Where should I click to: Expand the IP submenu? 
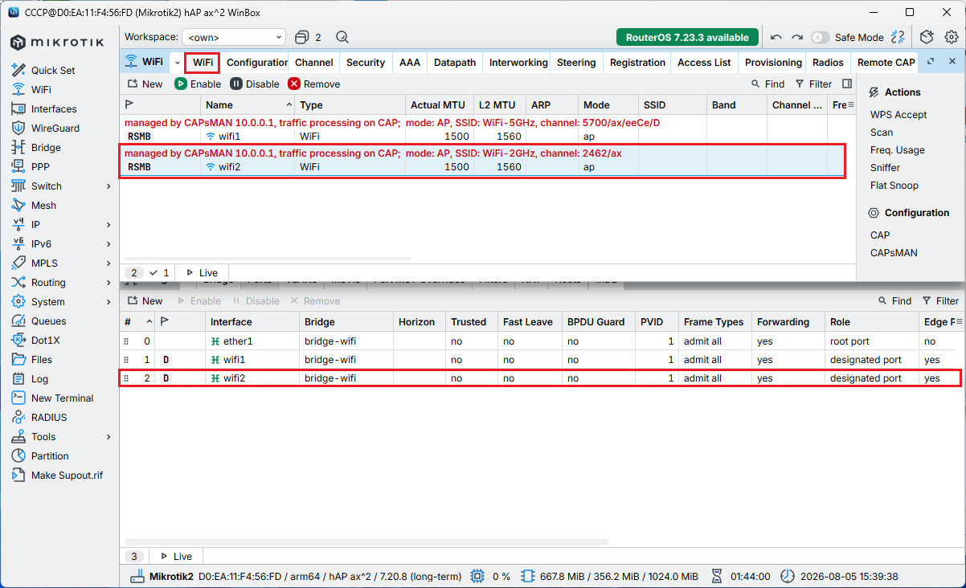pos(108,224)
